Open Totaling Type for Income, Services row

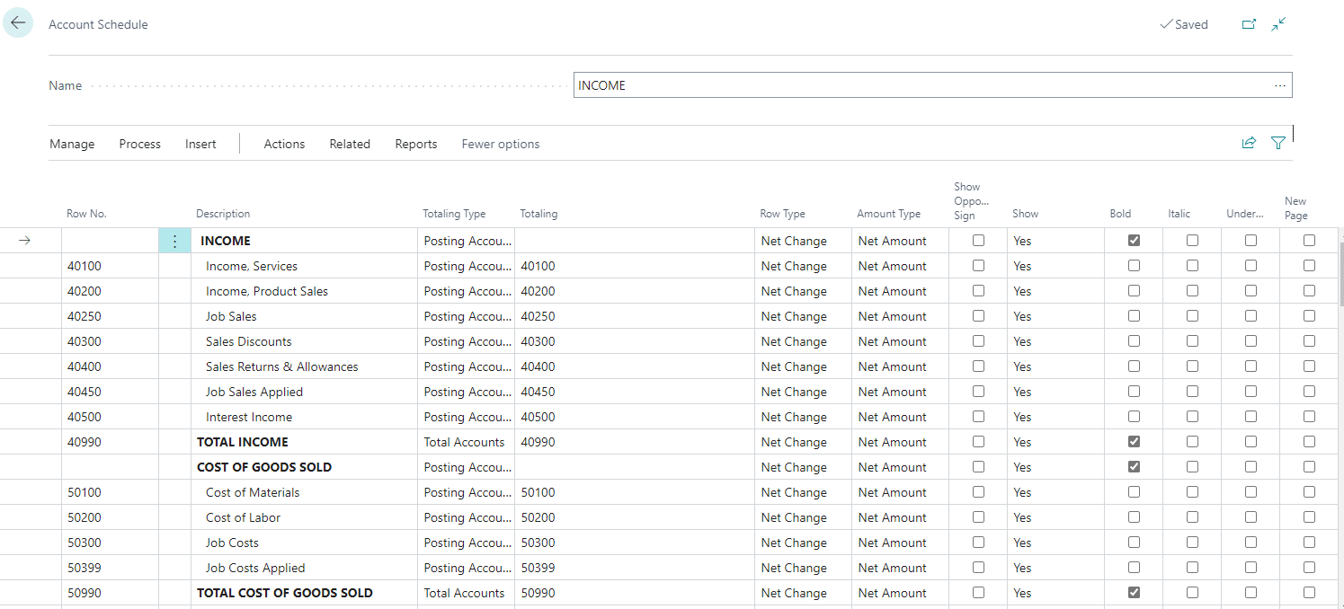click(x=467, y=266)
